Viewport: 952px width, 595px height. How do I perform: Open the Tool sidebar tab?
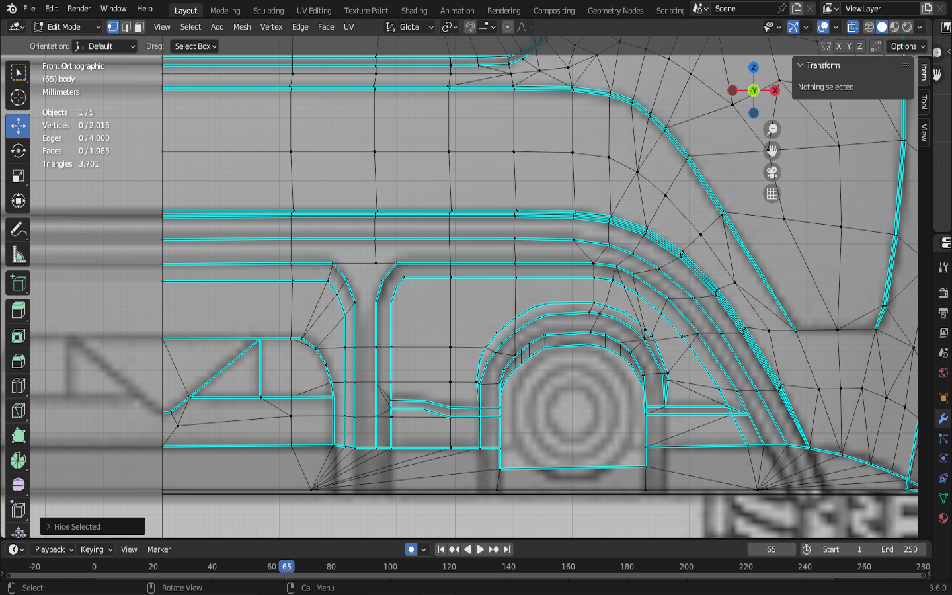click(924, 102)
